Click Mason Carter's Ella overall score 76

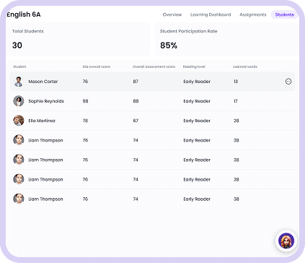[x=85, y=82]
